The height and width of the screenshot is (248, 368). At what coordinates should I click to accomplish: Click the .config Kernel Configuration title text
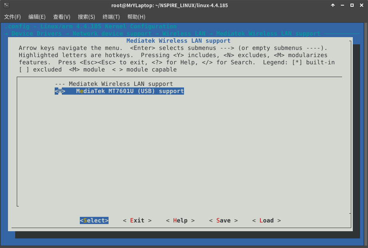pyautogui.click(x=91, y=26)
